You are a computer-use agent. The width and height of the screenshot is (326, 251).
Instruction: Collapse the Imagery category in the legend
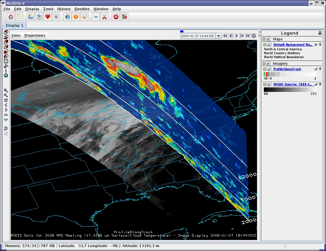(264, 64)
